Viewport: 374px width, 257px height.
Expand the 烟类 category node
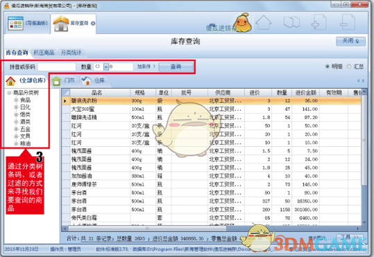point(16,114)
